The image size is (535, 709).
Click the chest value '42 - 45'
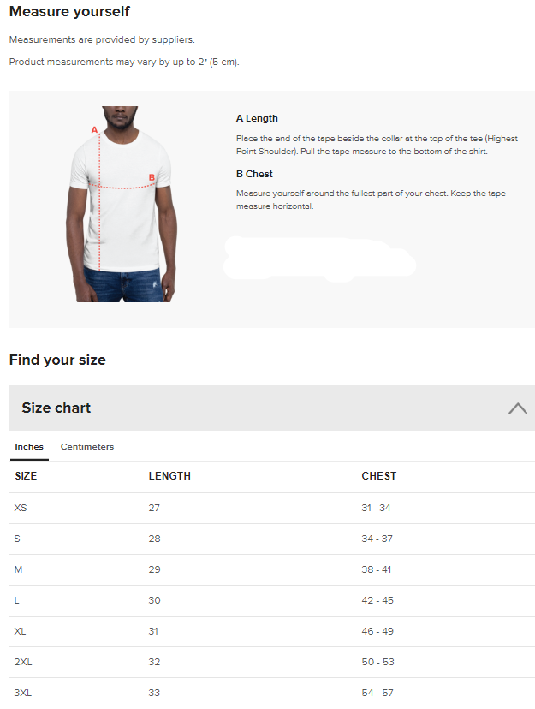click(377, 600)
